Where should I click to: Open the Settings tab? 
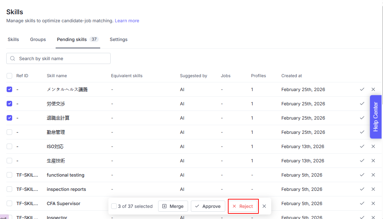(119, 40)
